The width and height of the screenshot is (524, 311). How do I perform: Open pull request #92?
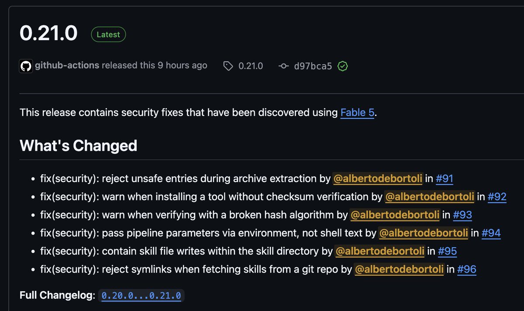tap(497, 197)
